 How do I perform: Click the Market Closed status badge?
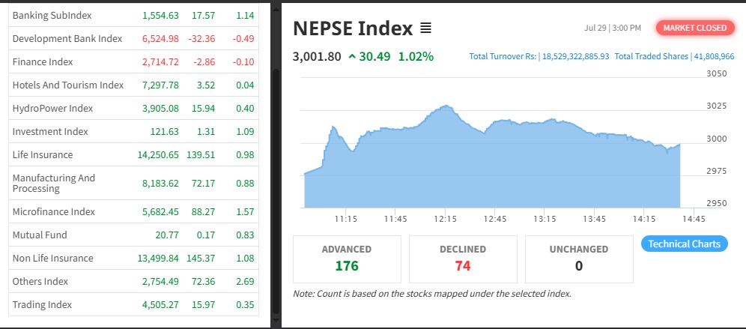(x=694, y=28)
